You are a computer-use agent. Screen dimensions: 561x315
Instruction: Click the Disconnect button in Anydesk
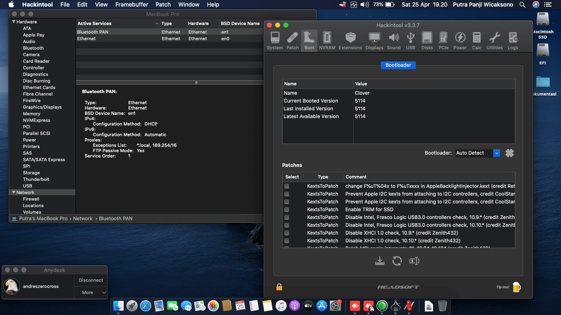point(91,280)
